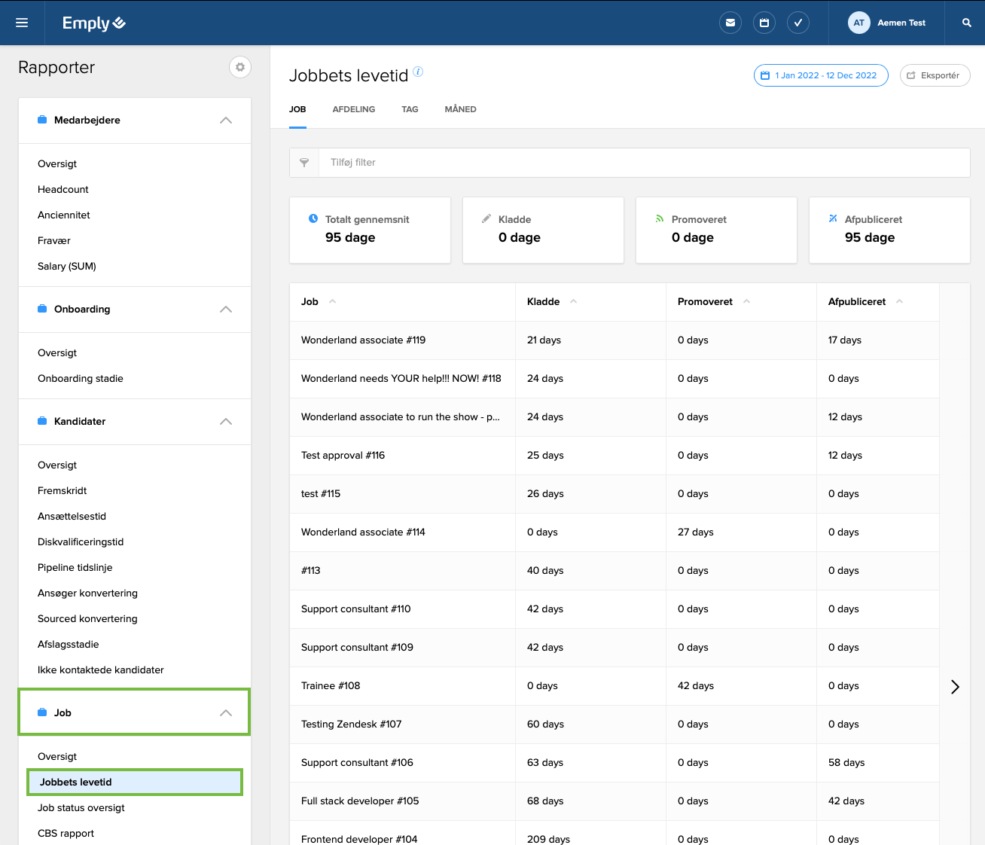Click the Eksportér button
Viewport: 985px width, 845px height.
click(934, 75)
